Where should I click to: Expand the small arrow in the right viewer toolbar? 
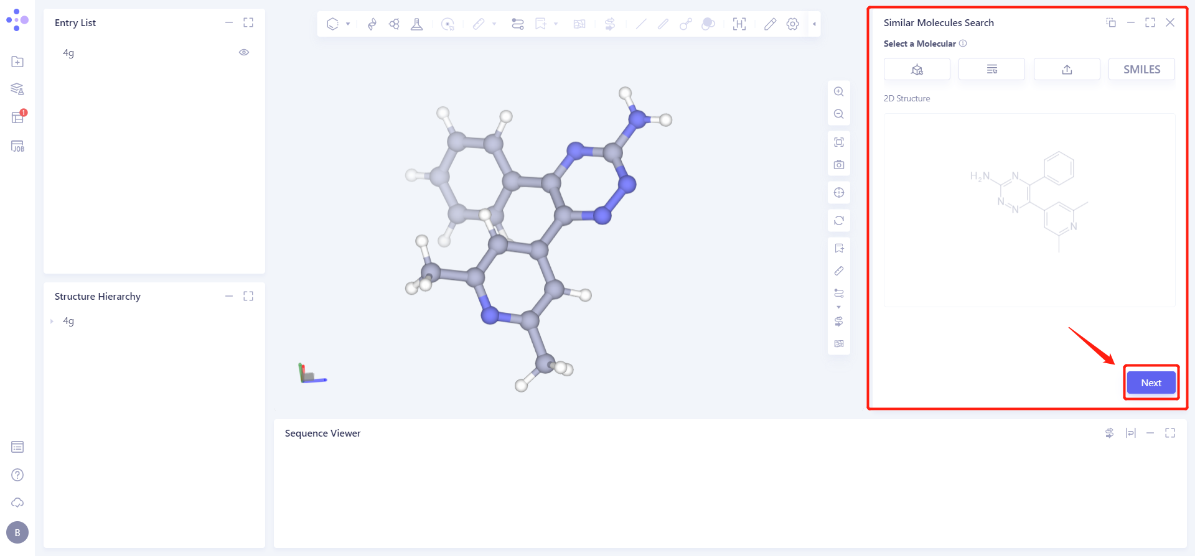coord(838,307)
